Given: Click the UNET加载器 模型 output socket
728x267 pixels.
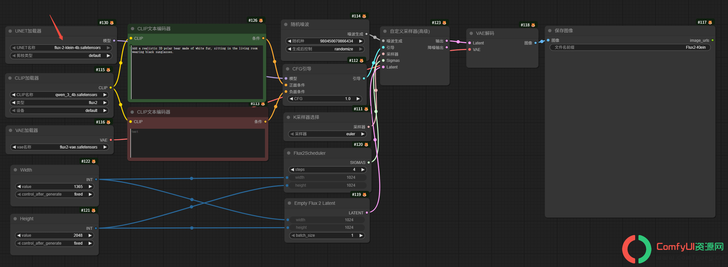Looking at the screenshot, I should point(114,41).
